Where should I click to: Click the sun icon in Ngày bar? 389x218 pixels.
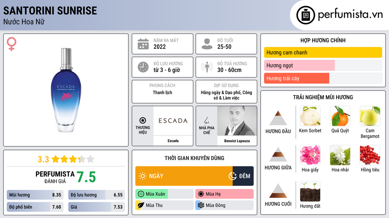(x=142, y=176)
